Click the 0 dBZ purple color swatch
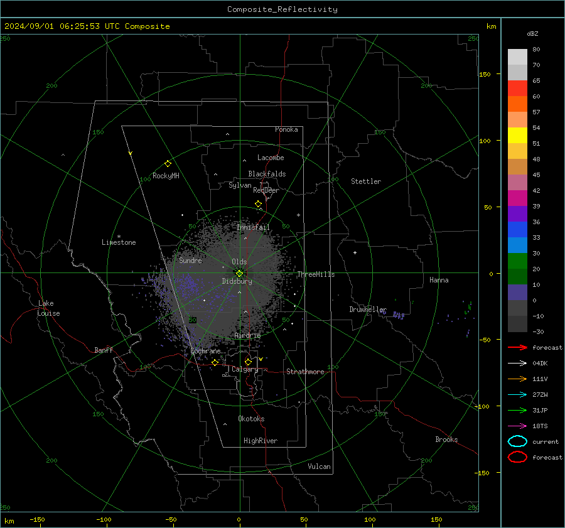This screenshot has height=528, width=565. 517,293
